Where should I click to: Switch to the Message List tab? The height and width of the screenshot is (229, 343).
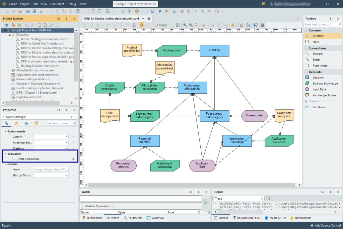click(x=275, y=218)
